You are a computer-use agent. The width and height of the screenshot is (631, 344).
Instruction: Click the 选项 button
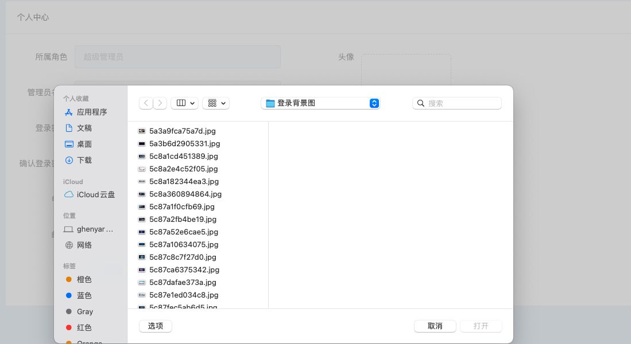155,326
